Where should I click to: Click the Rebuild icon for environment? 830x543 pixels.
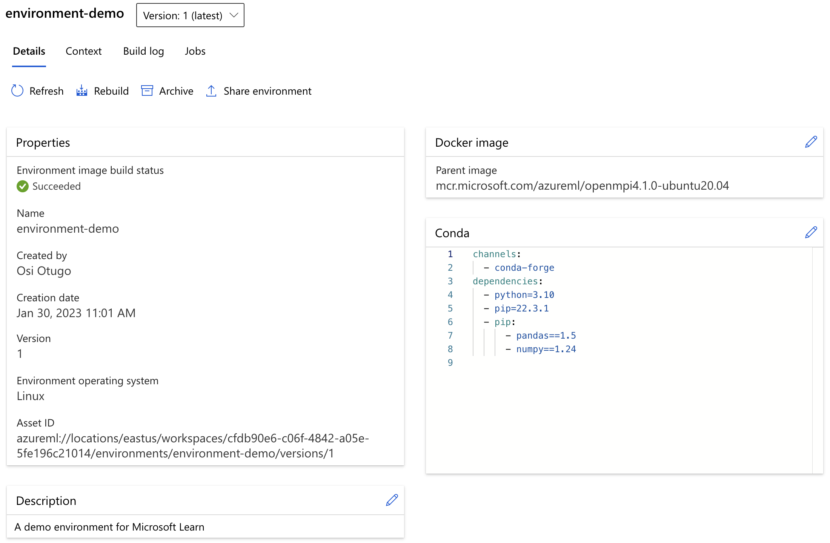tap(81, 90)
